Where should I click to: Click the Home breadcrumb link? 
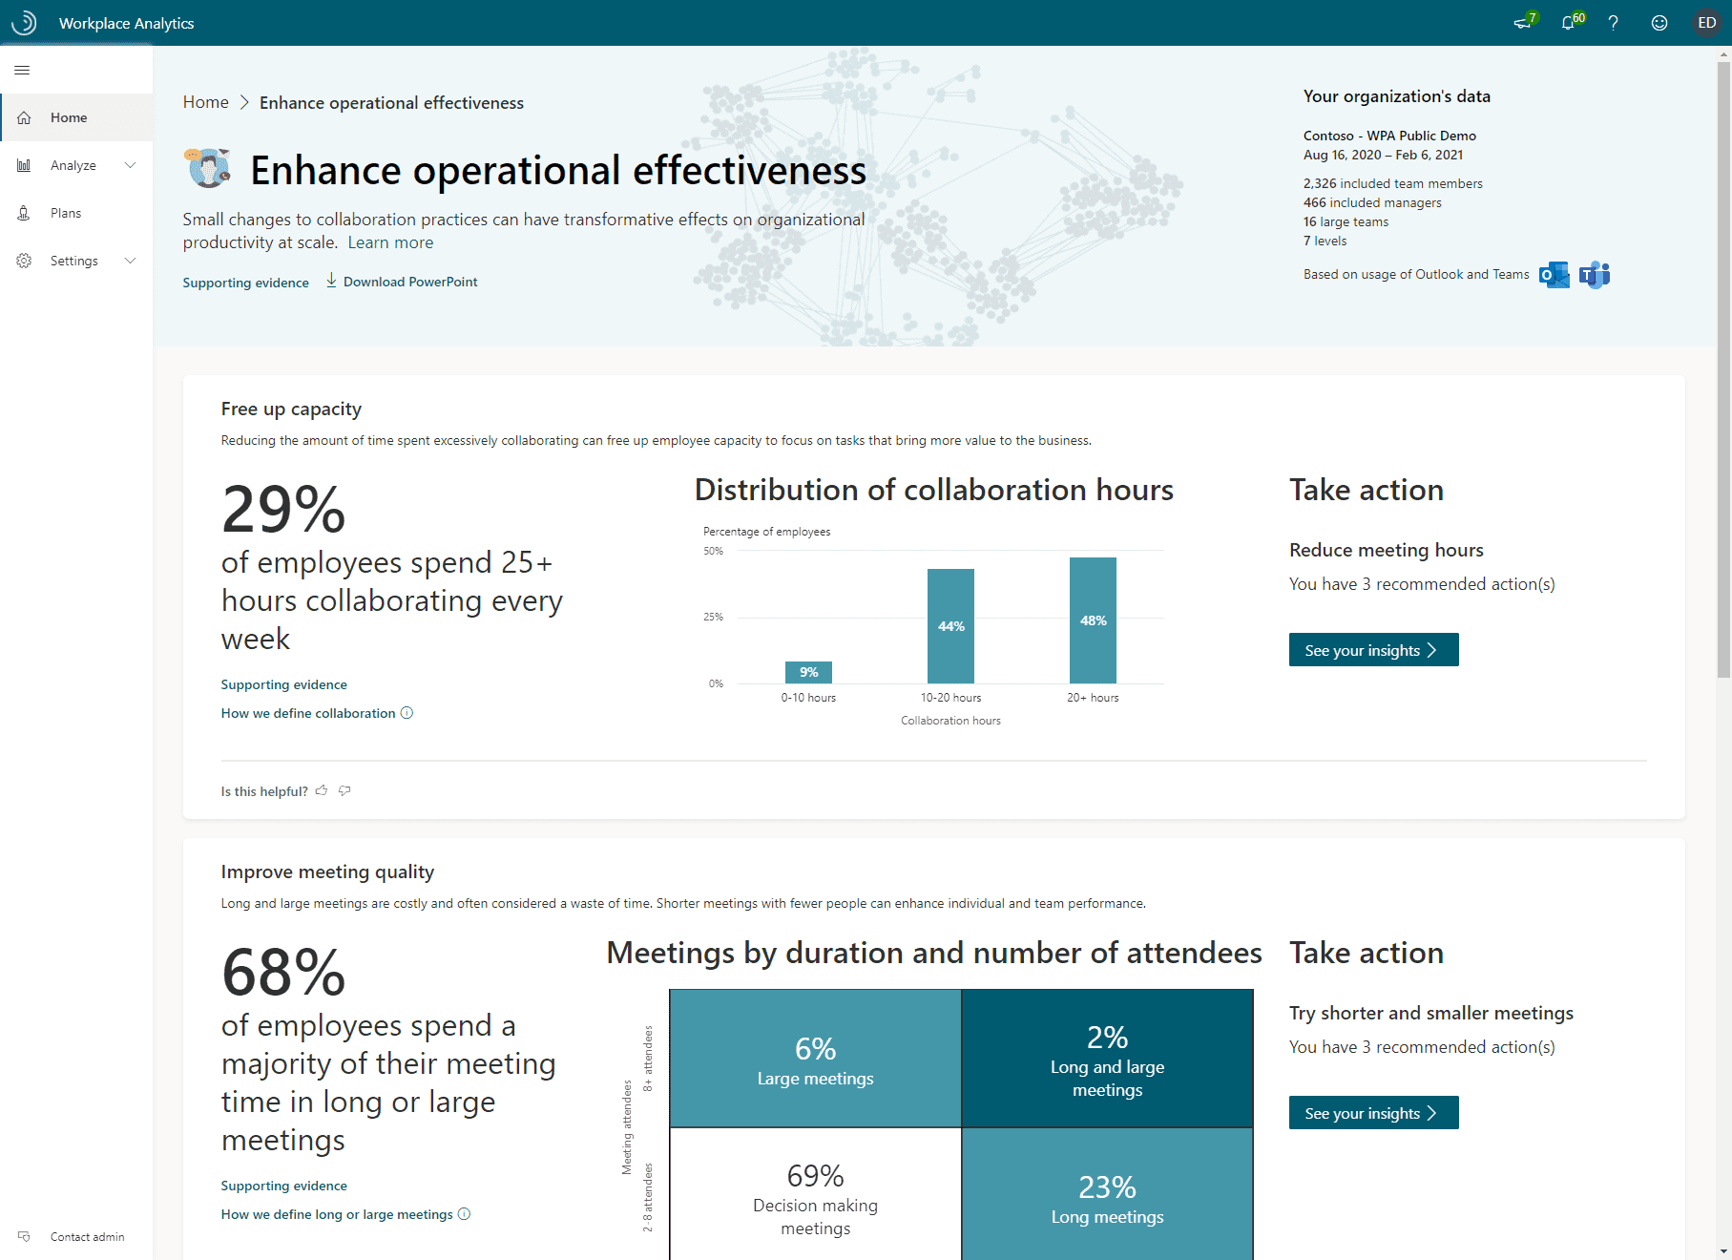point(206,102)
